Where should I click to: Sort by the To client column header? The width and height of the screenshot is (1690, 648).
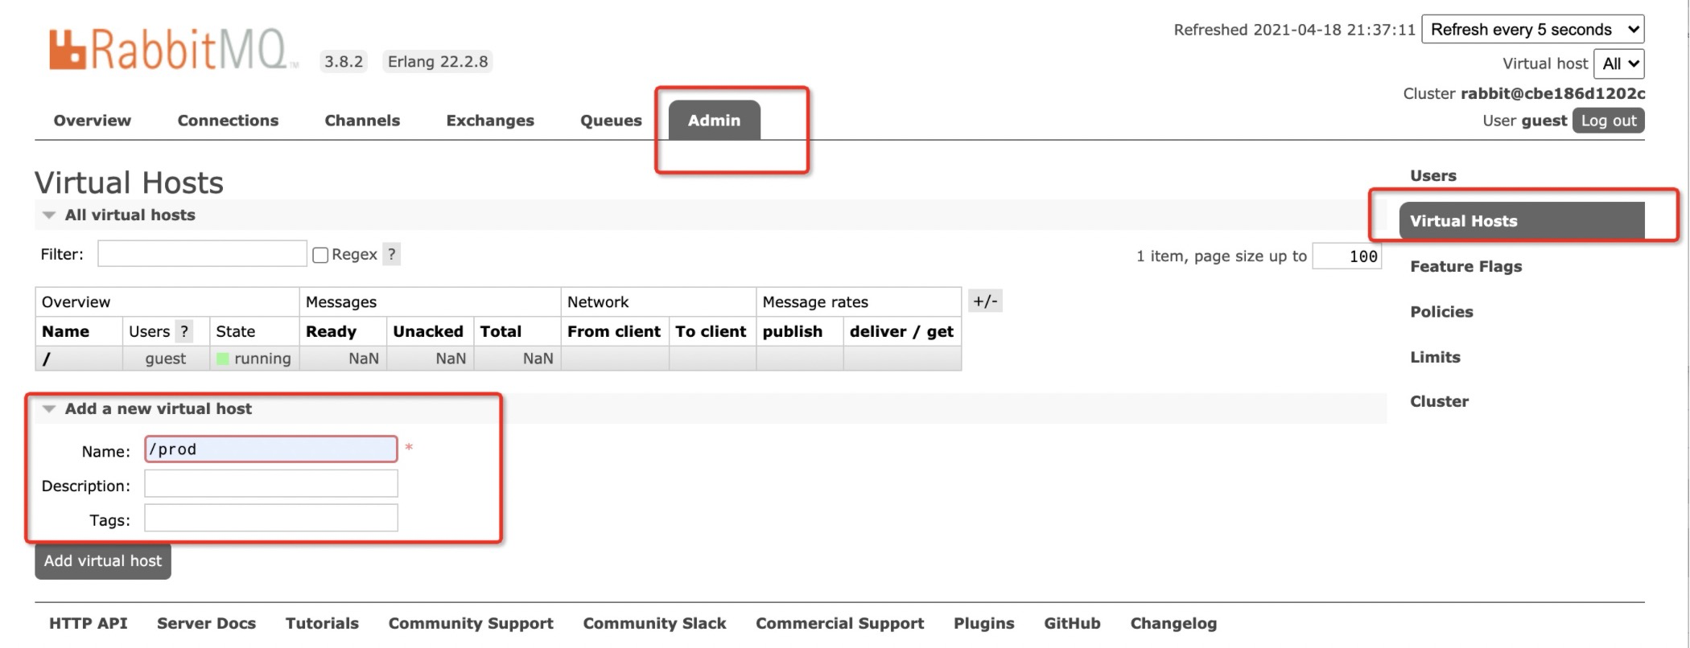711,331
